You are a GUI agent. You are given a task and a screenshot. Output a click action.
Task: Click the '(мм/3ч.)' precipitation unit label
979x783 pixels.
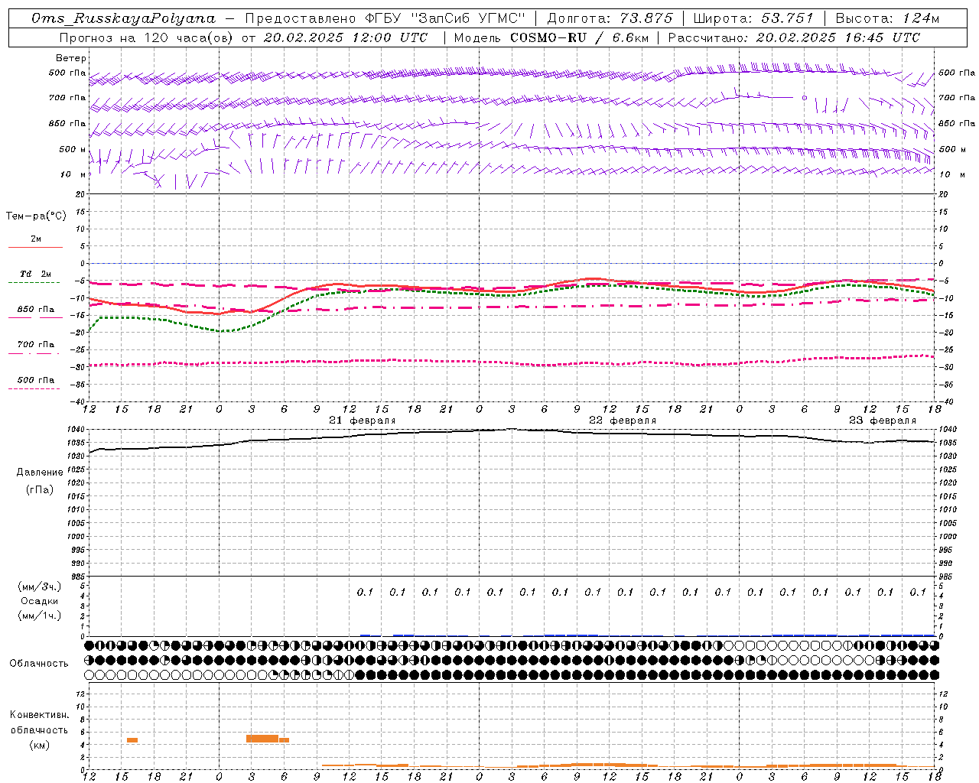(x=40, y=586)
